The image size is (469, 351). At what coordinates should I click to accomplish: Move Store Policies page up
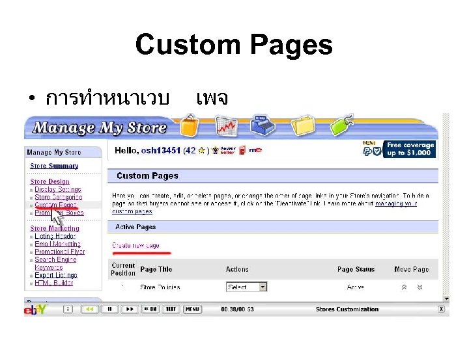point(404,287)
